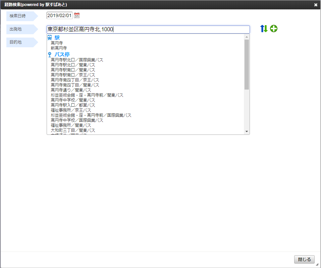Edit the search date field 2019/02/01
Viewport: 321px width, 268px height.
(60, 15)
